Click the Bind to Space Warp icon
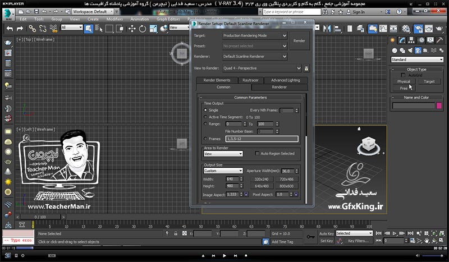This screenshot has width=449, height=262. point(53,29)
